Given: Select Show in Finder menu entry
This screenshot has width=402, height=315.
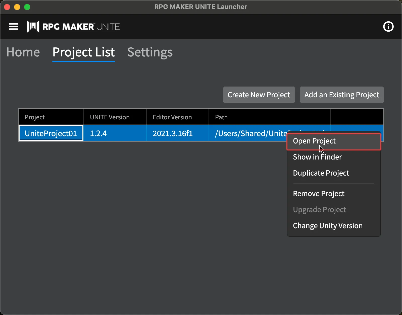Looking at the screenshot, I should (317, 157).
